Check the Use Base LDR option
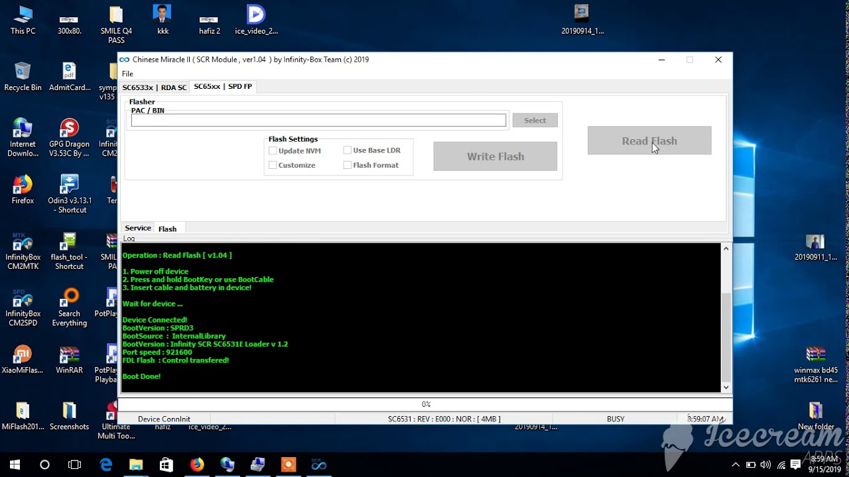 [x=348, y=150]
